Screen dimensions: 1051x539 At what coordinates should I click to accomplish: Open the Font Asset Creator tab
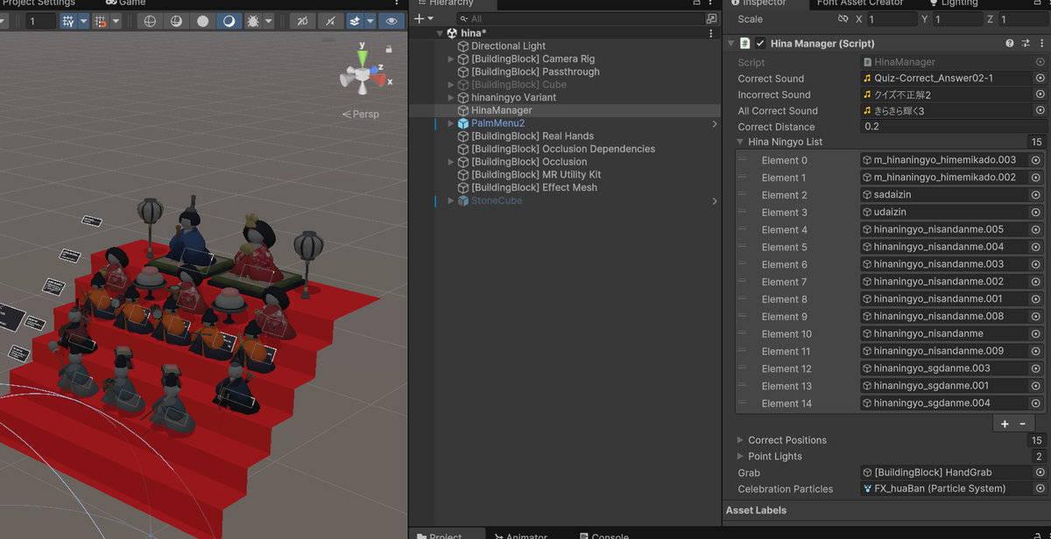tap(860, 3)
